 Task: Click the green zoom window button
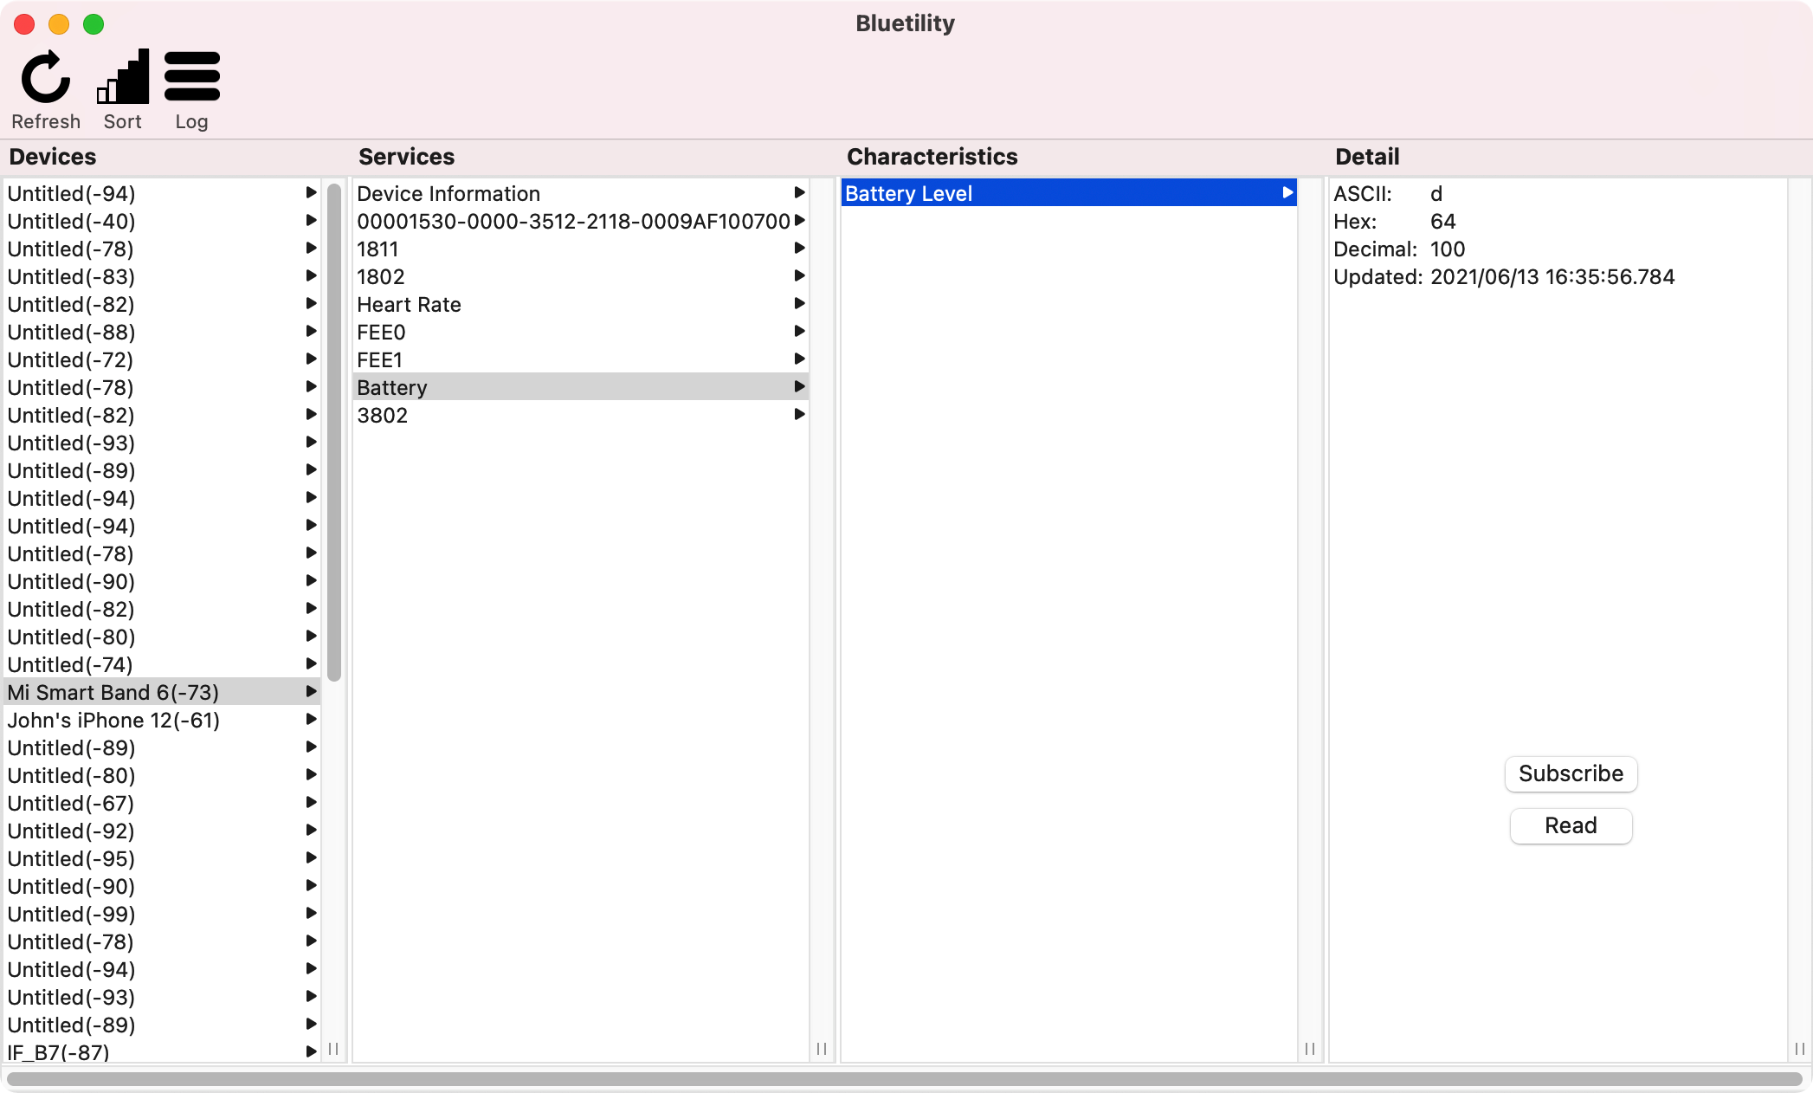point(94,24)
